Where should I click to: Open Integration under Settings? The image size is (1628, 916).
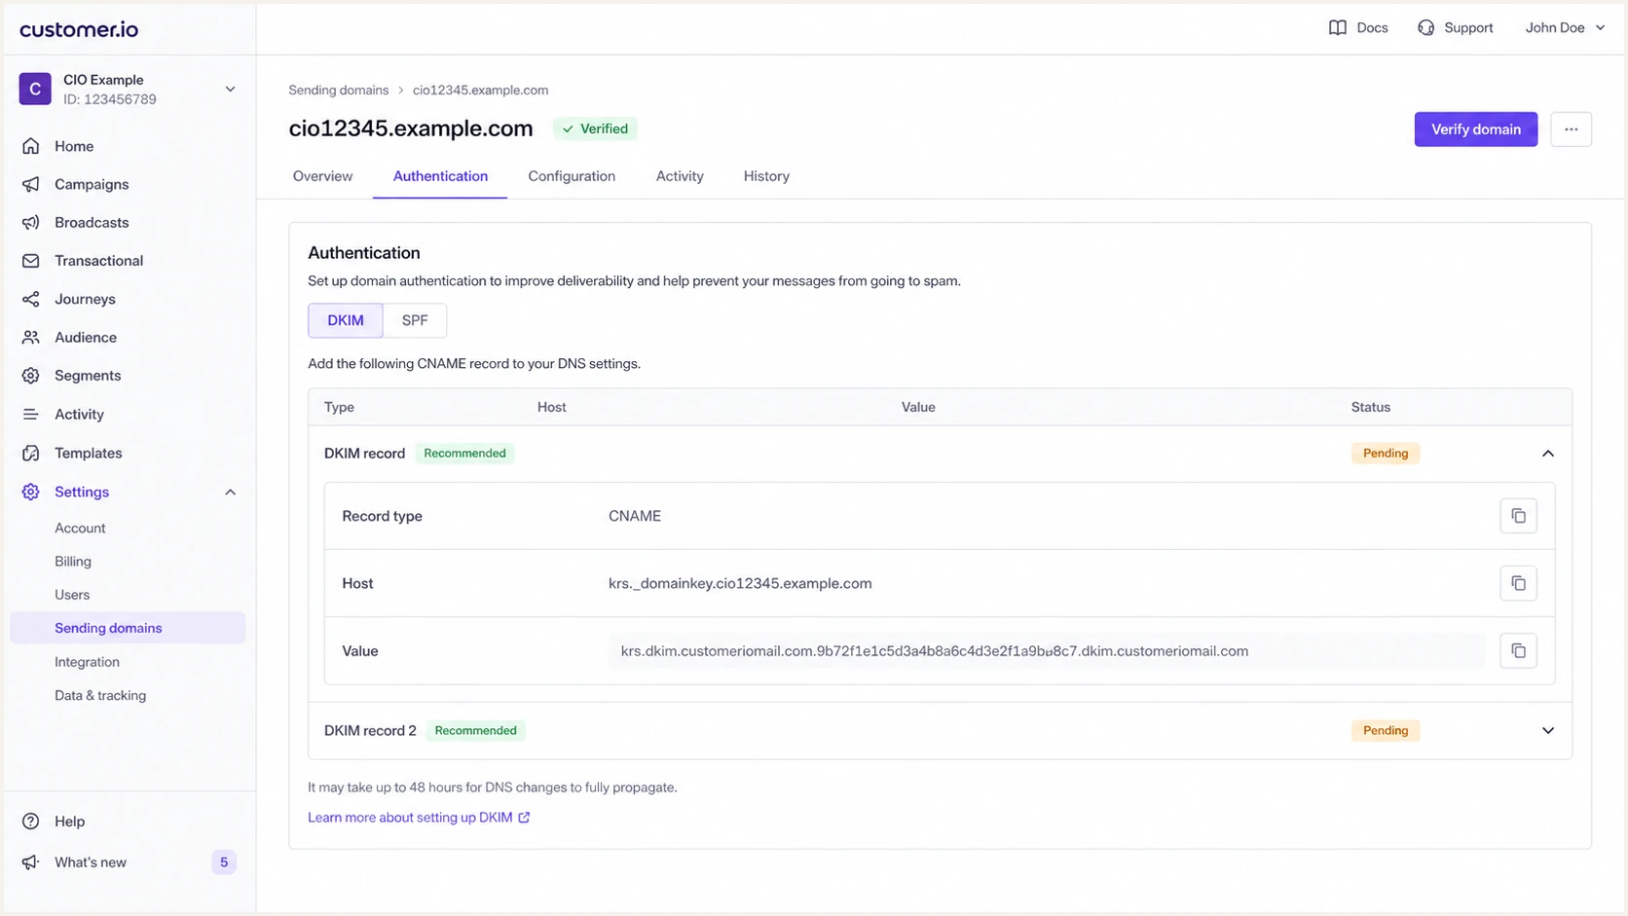pos(87,662)
